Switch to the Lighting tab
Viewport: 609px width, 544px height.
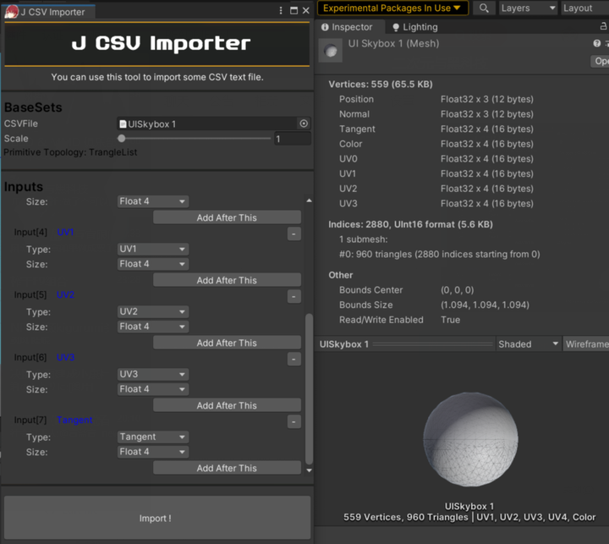pyautogui.click(x=414, y=27)
